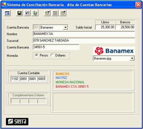Screen dimensions: 143x129
Task: Click the blank gray toolbar button
Action: click(55, 13)
